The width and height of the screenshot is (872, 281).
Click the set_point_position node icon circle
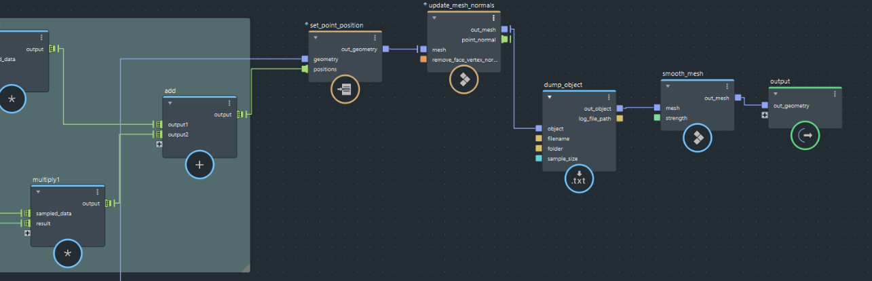point(345,90)
